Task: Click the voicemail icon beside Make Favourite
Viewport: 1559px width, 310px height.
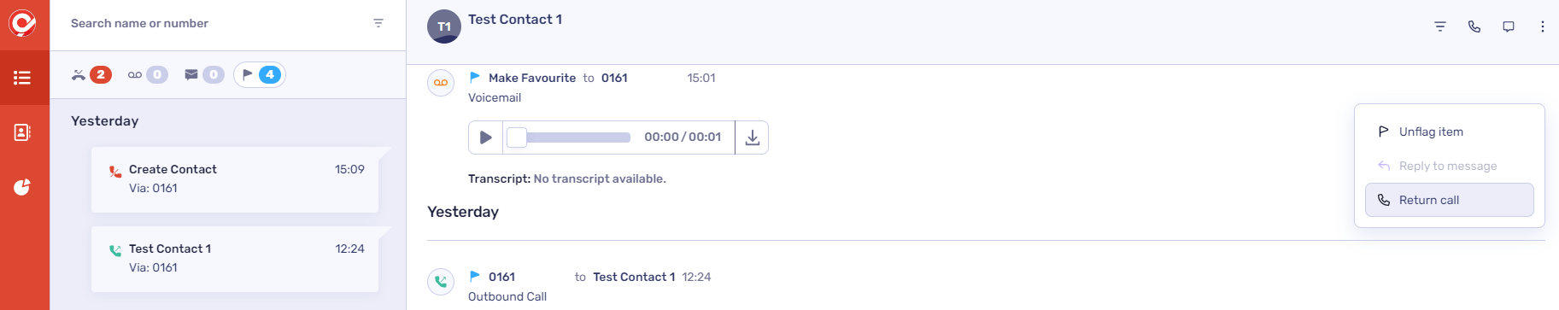Action: [x=441, y=83]
